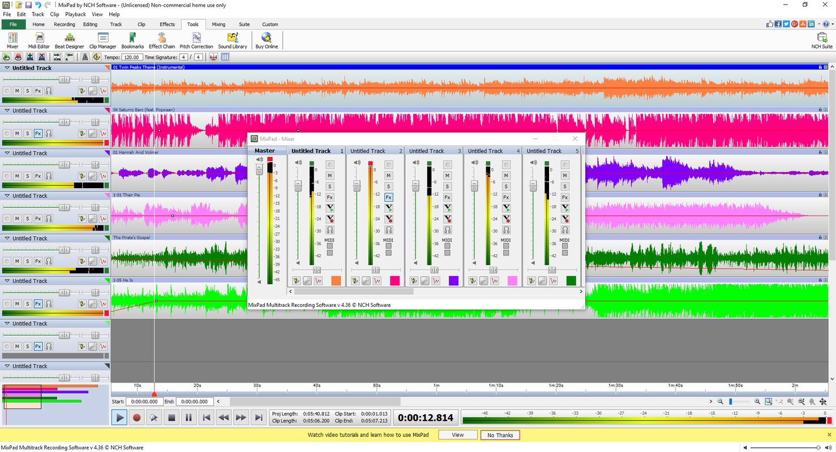The height and width of the screenshot is (452, 836).
Task: Click Rewind in the transport bar
Action: point(224,418)
